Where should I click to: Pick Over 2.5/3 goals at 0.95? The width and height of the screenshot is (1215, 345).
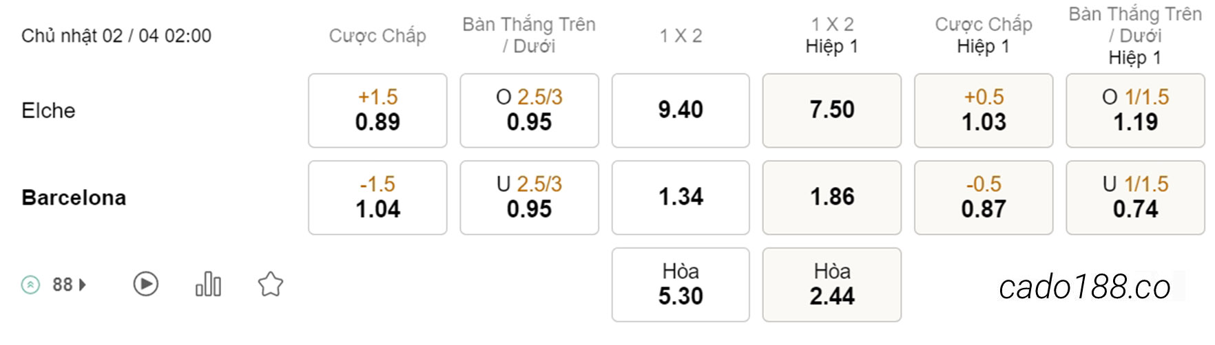pyautogui.click(x=529, y=111)
